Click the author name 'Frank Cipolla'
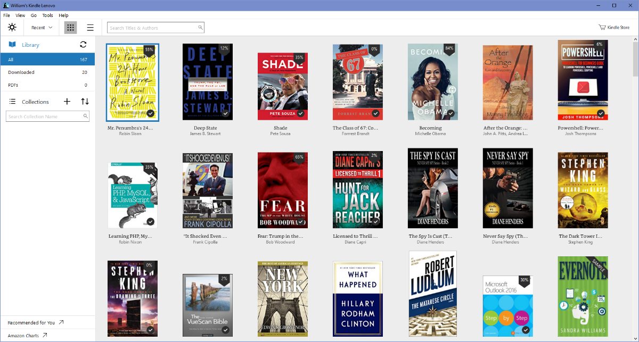 206,243
